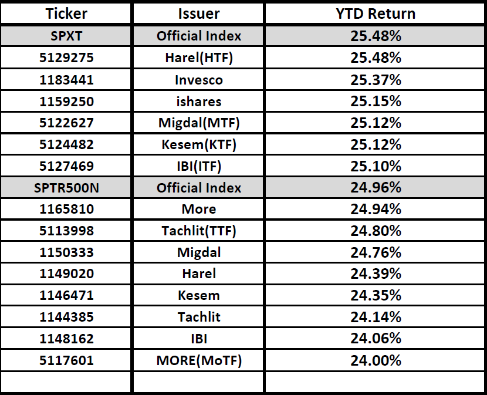Click the Tachlit(TTF) issuer cell
487x395 pixels.
coord(198,231)
